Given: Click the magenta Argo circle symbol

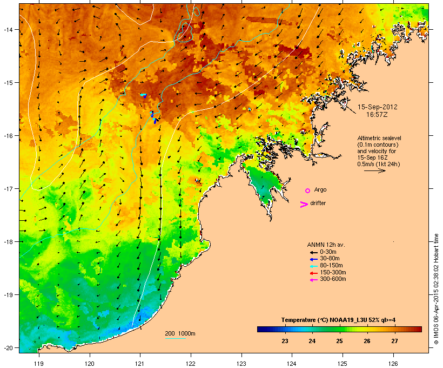Looking at the screenshot, I should (x=308, y=190).
